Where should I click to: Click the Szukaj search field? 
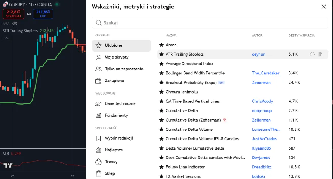(x=210, y=22)
